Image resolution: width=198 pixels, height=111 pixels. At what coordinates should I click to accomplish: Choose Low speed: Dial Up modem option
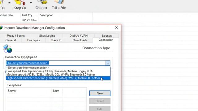point(58,71)
